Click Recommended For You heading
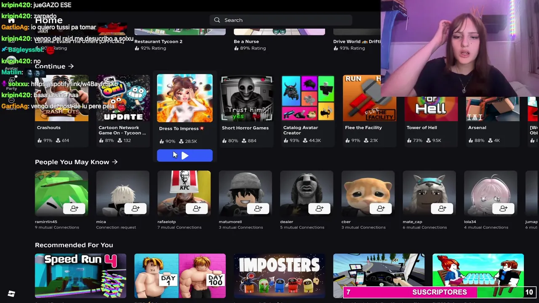539x303 pixels. (x=74, y=245)
